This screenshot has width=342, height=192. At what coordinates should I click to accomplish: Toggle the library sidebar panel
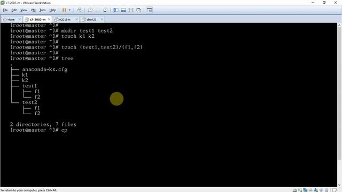[x=116, y=10]
